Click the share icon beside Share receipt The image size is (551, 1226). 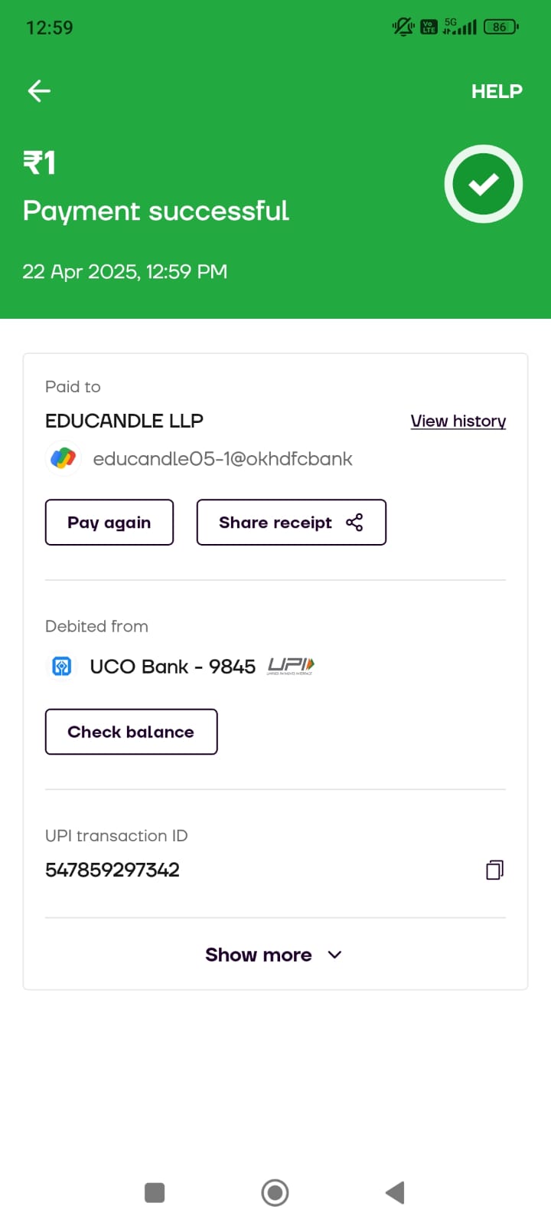354,523
